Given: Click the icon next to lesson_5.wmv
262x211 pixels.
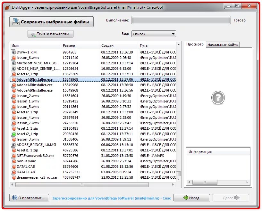Looking at the screenshot, I should [x=13, y=107].
